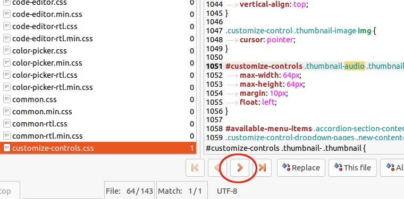404x199 pixels.
Task: Click the replacement preview line text
Action: click(x=286, y=148)
